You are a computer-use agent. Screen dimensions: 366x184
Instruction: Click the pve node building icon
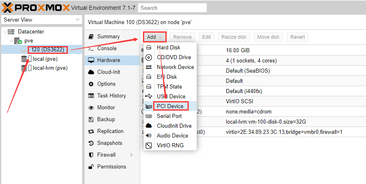[x=18, y=41]
